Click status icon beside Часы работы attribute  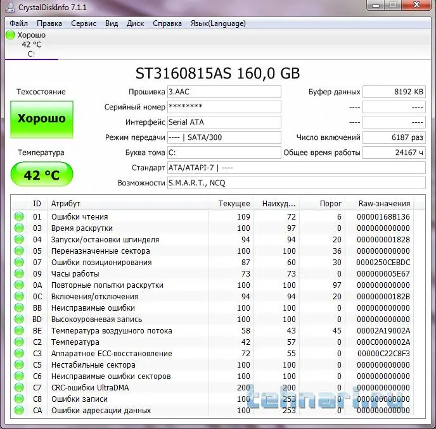coord(19,274)
